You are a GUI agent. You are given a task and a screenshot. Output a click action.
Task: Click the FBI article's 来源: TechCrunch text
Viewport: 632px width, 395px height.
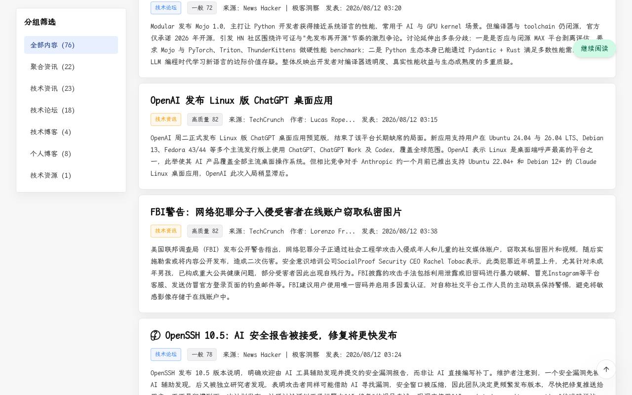(x=256, y=231)
